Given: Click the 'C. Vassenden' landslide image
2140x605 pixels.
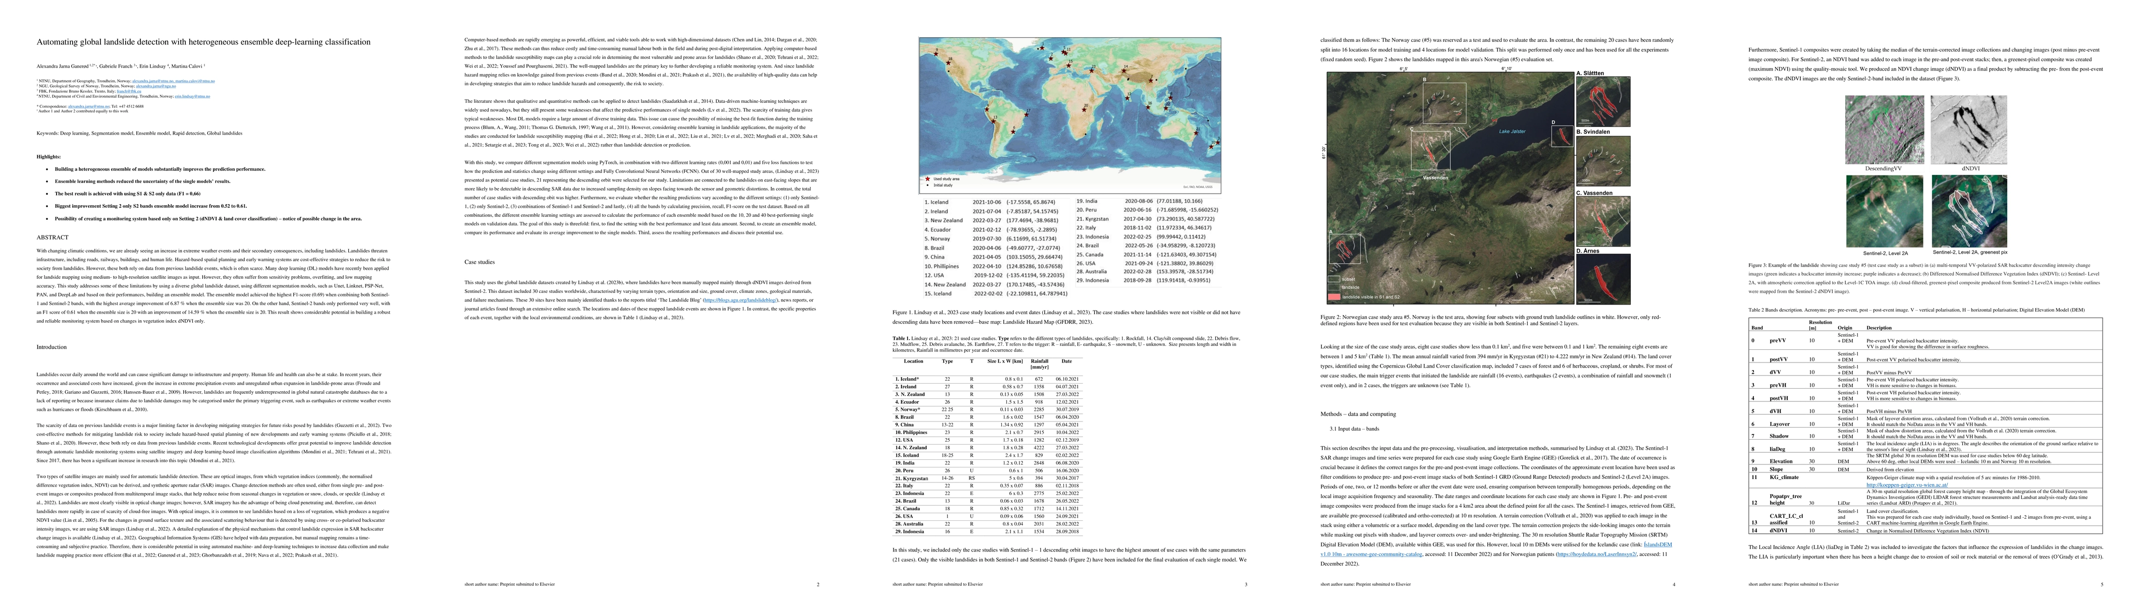Looking at the screenshot, I should 1602,221.
